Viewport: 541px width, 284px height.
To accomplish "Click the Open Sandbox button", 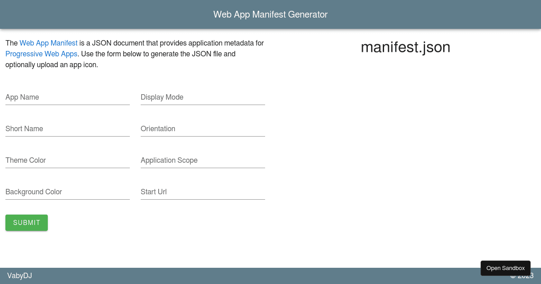I will coord(505,268).
